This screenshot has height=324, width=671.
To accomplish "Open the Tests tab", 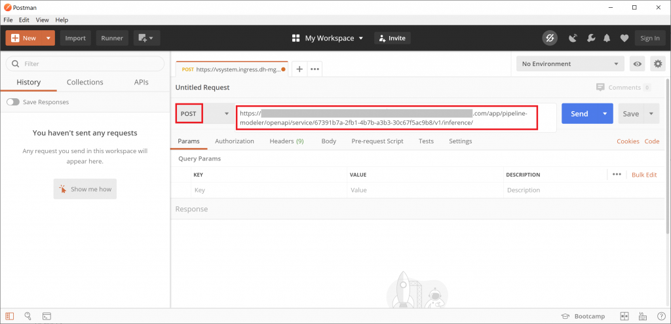I will coord(426,141).
